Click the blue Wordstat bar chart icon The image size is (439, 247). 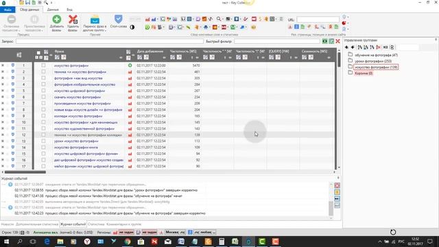click(x=154, y=19)
